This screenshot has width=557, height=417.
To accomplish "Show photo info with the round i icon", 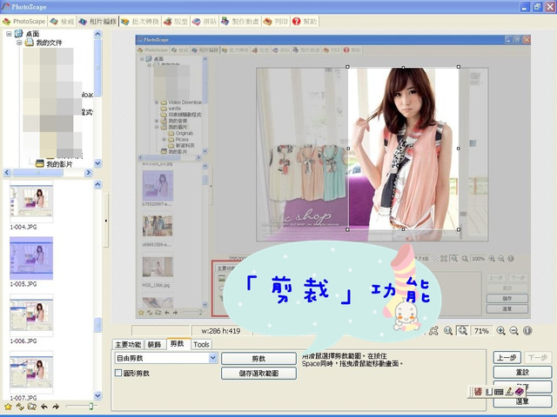I will click(527, 331).
